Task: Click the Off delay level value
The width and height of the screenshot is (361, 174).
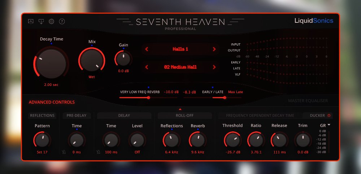Action: pyautogui.click(x=137, y=152)
